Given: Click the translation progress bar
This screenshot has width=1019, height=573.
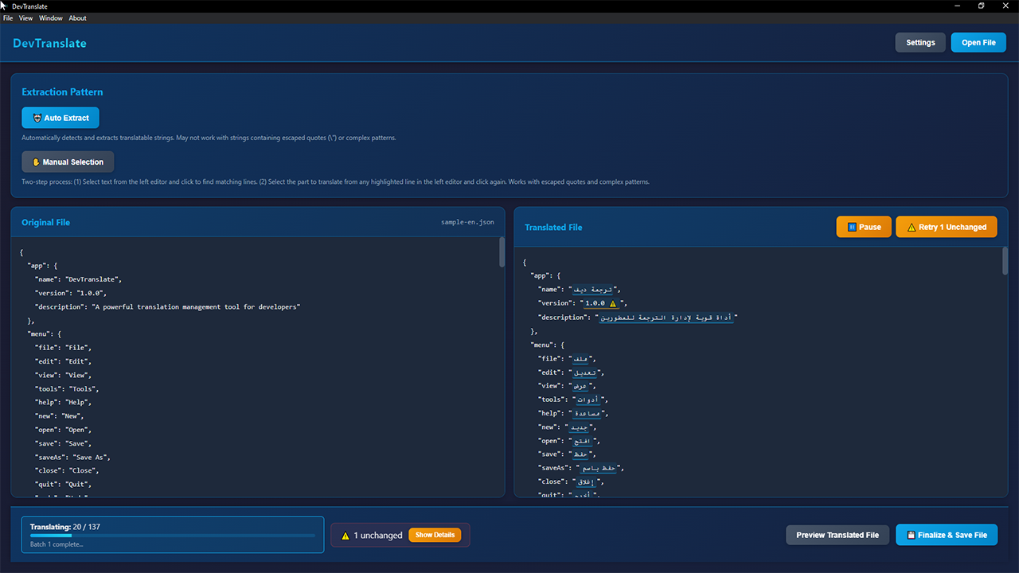Looking at the screenshot, I should (173, 536).
